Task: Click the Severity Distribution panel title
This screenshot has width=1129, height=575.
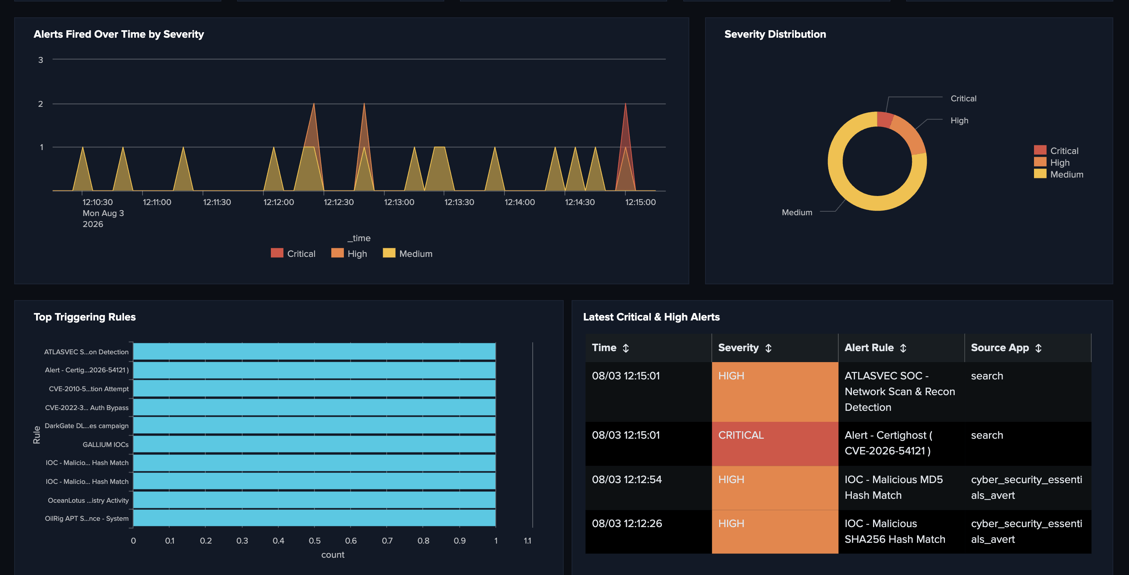Action: point(775,34)
